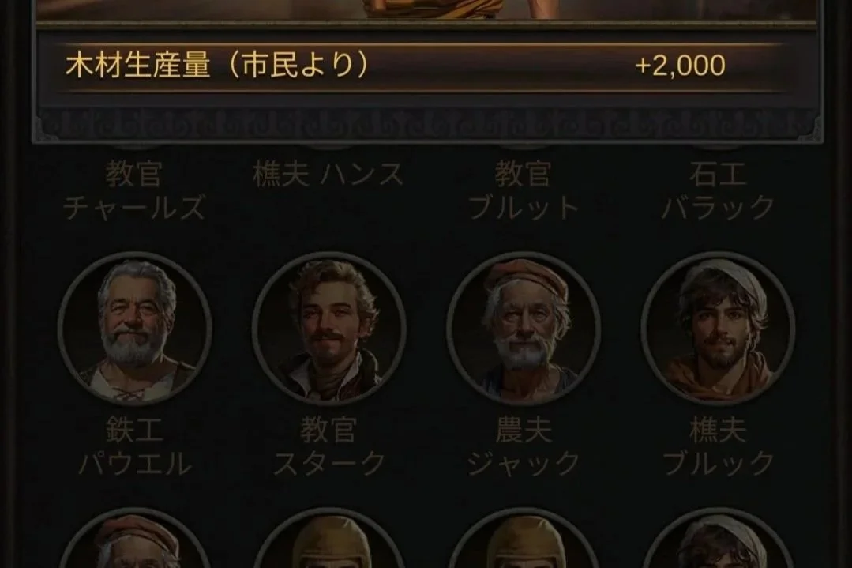Tap the character artwork above the stat row
Image resolution: width=852 pixels, height=568 pixels.
click(426, 9)
